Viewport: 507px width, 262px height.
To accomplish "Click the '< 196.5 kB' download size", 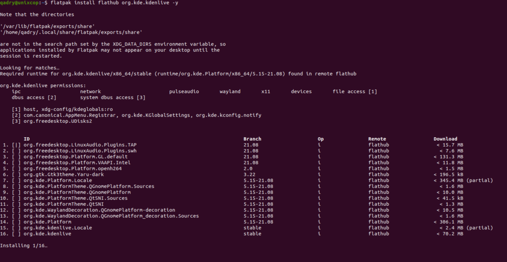I will 449,174.
